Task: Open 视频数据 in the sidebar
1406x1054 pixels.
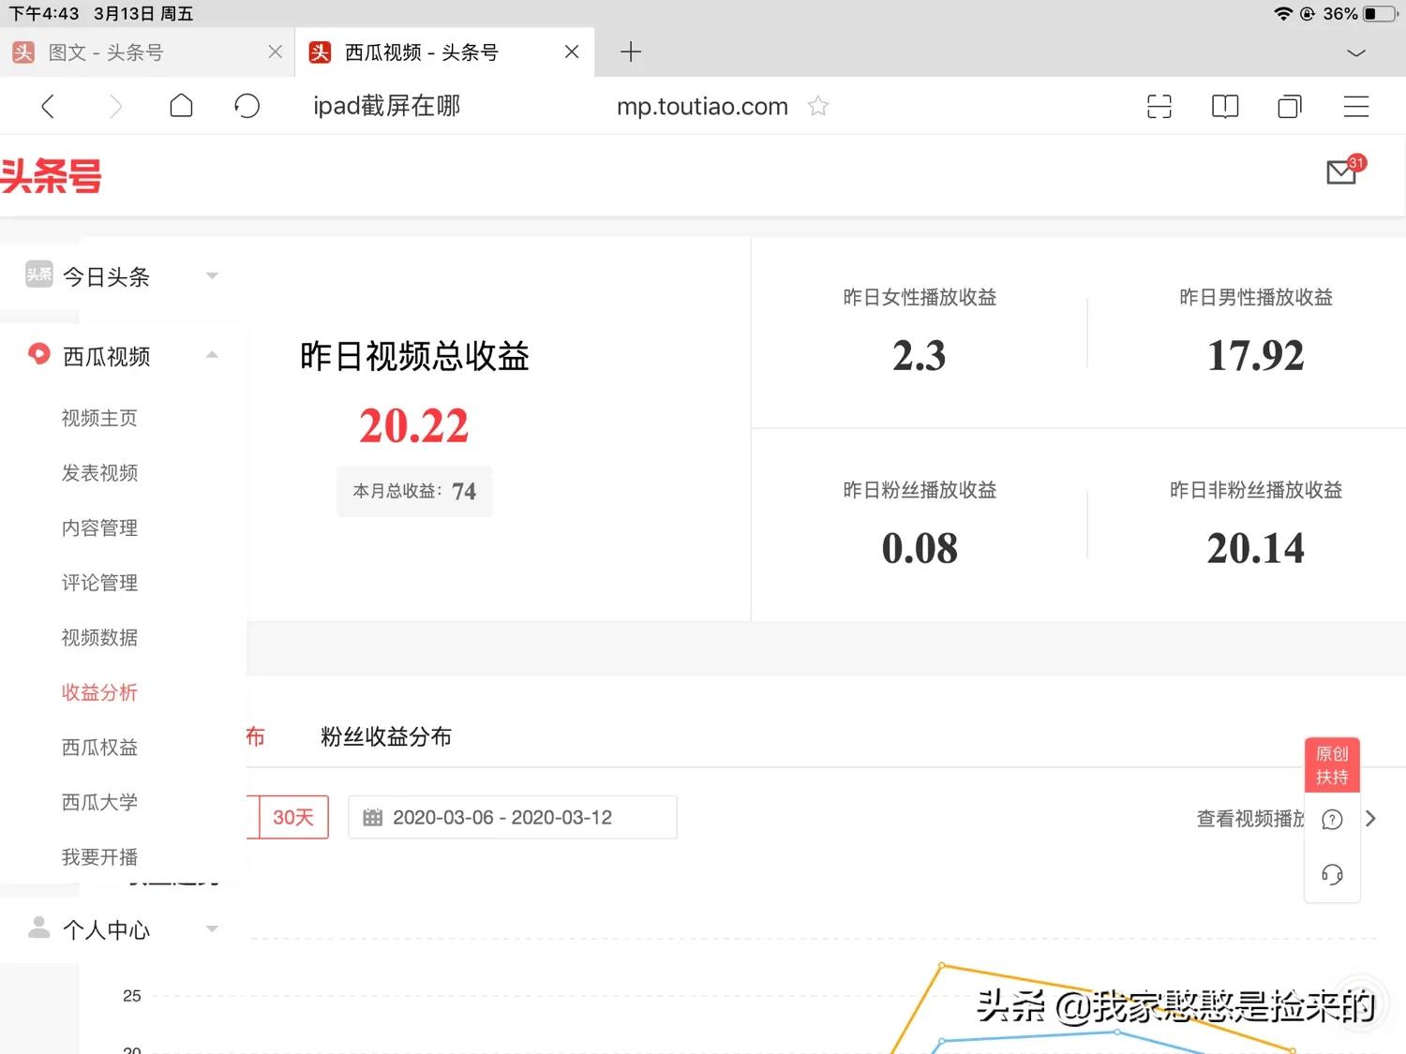Action: pos(98,637)
